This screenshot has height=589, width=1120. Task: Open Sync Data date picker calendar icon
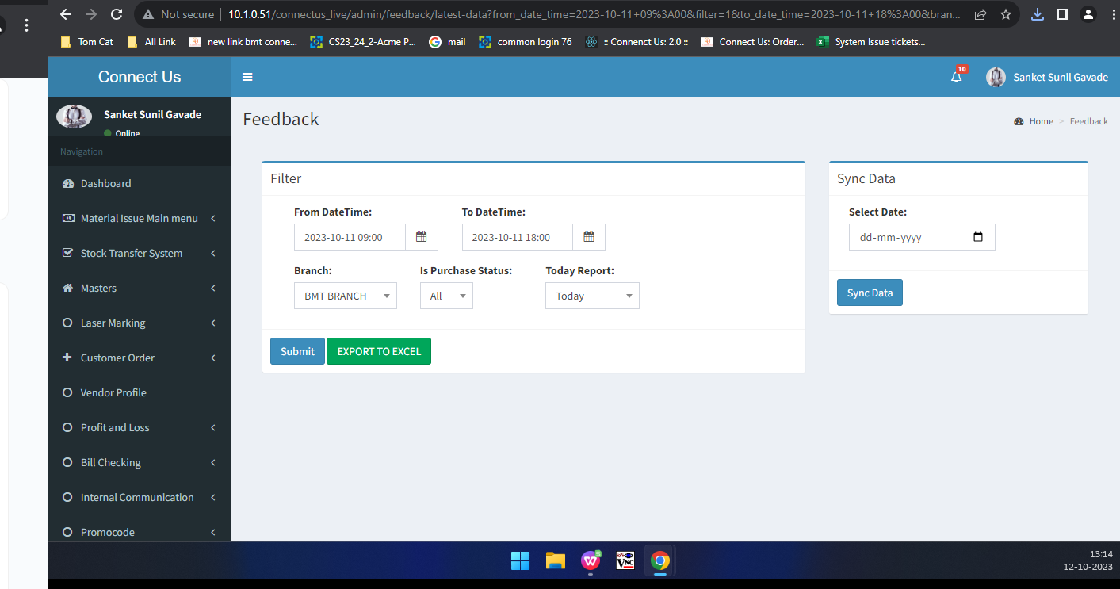click(x=977, y=237)
